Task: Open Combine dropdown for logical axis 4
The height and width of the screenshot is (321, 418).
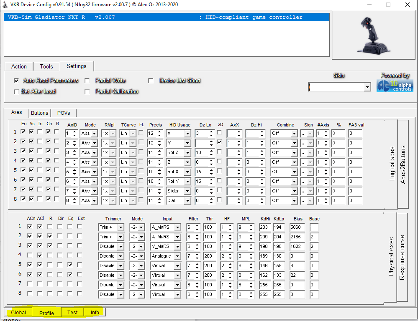Action: pyautogui.click(x=294, y=162)
